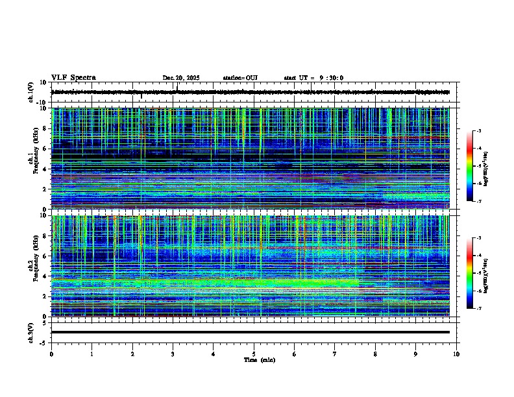Click the "-7" tick on ch.2 colorbar
This screenshot has height=397, width=514.
tap(478, 309)
